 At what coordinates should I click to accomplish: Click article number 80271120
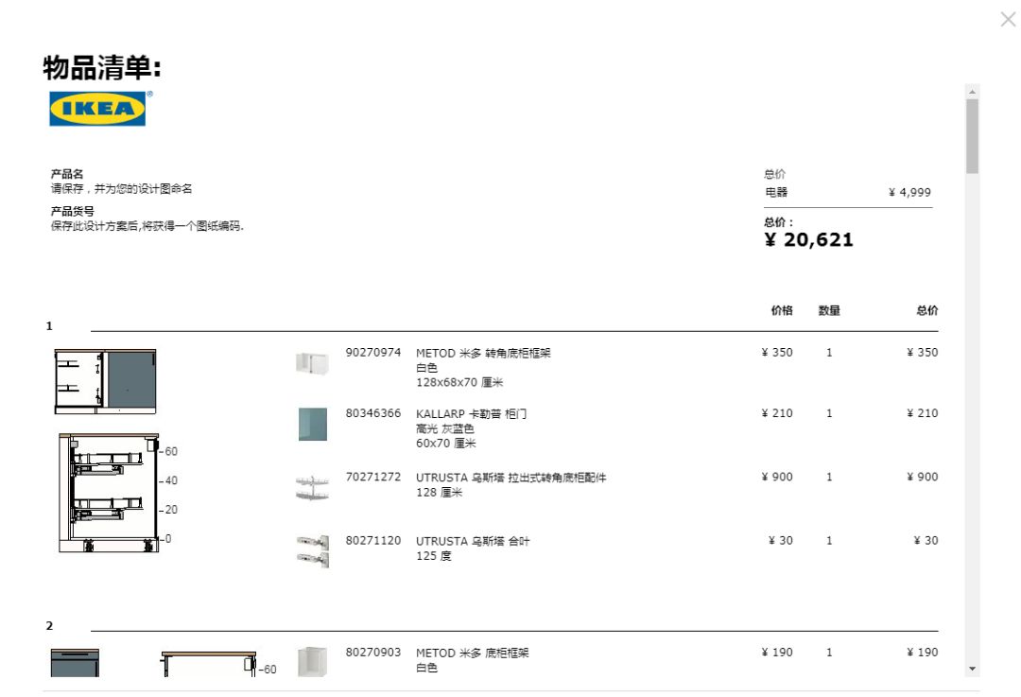tap(375, 539)
